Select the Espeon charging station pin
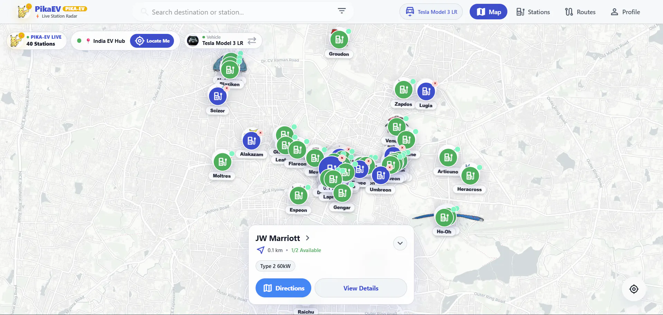Screen dimensions: 663x315 coord(298,196)
